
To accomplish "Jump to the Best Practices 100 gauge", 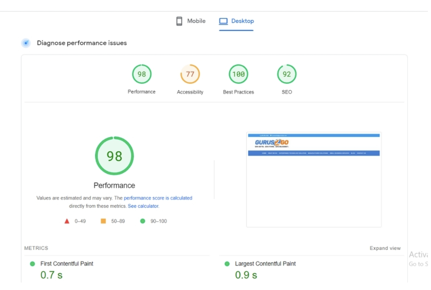I will click(238, 74).
